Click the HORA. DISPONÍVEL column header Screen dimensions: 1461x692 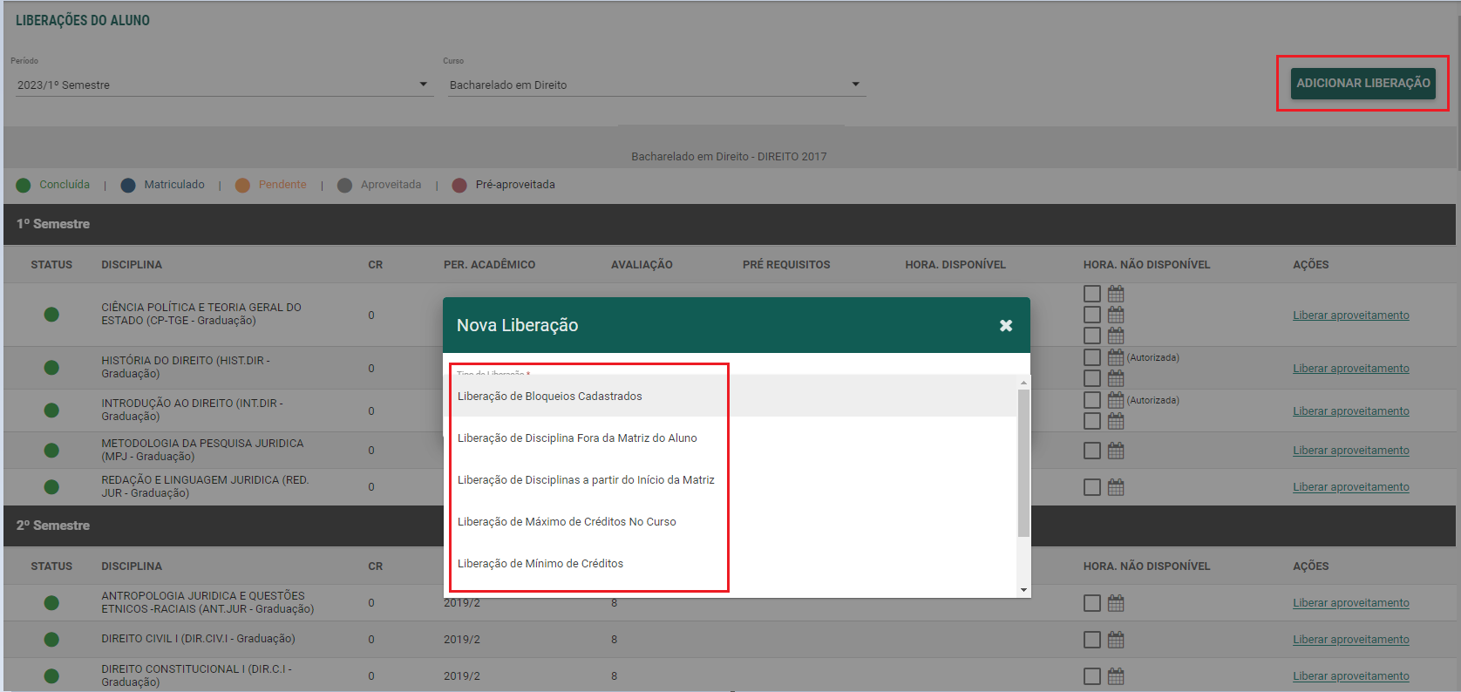tap(955, 265)
